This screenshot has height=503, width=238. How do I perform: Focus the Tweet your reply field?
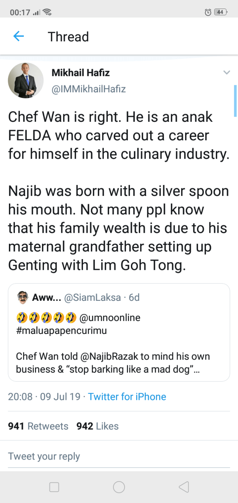click(x=119, y=456)
